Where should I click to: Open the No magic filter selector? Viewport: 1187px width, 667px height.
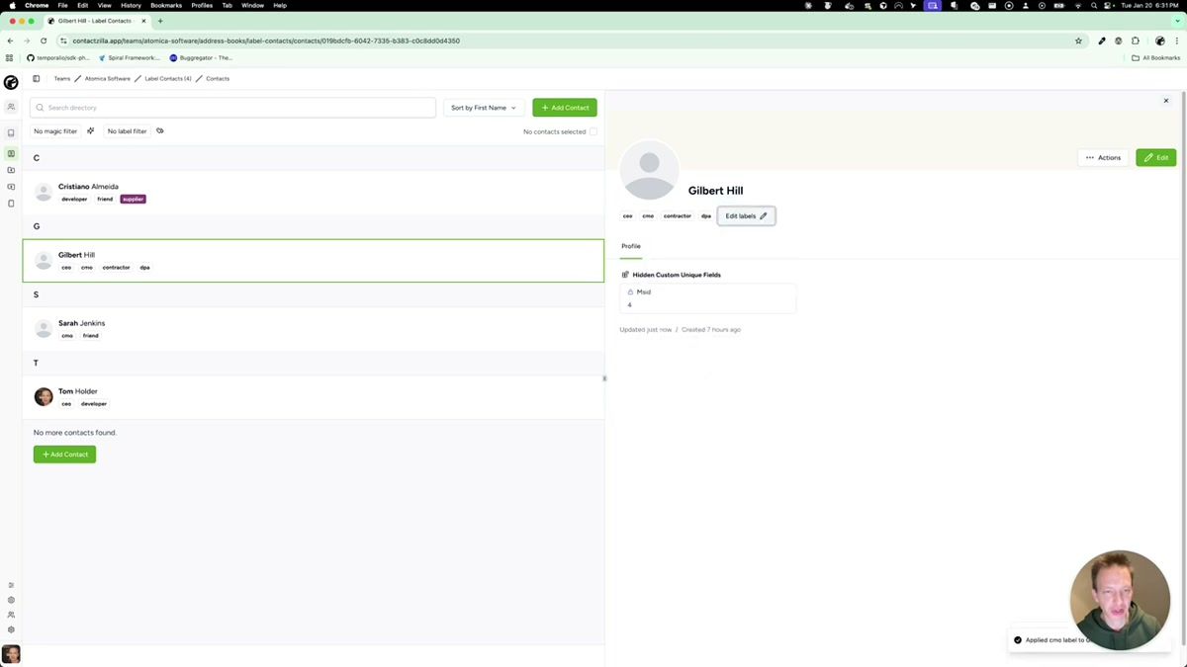pyautogui.click(x=55, y=130)
